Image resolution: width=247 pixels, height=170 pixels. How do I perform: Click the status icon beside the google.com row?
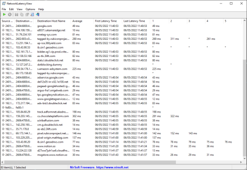click(x=3, y=26)
